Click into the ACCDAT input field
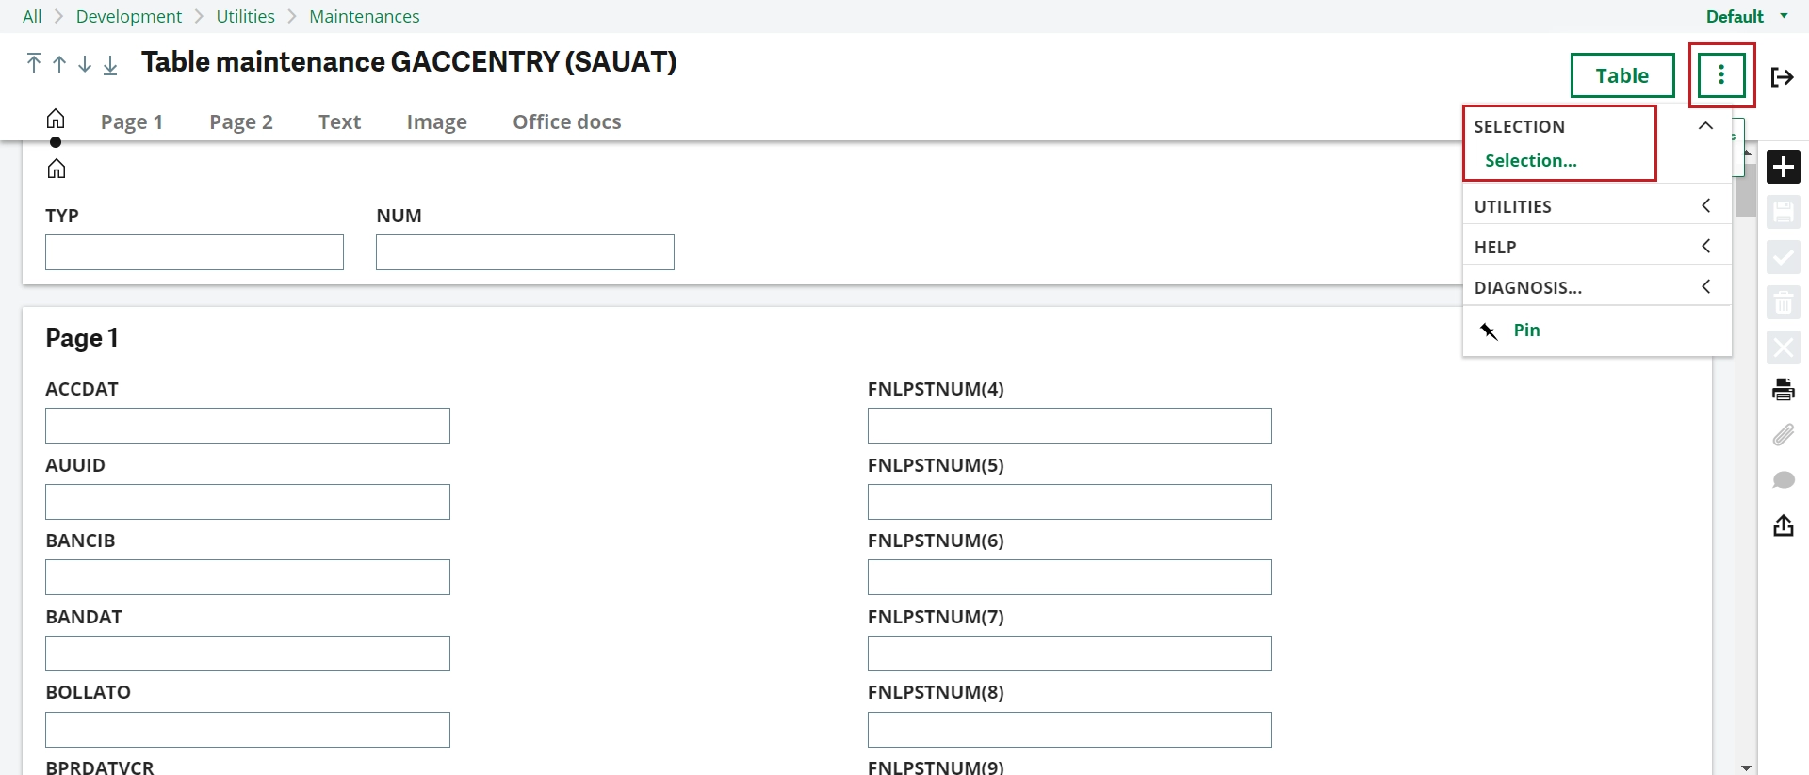This screenshot has height=775, width=1809. 248,426
